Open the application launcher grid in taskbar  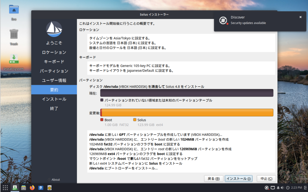[x=5, y=188]
